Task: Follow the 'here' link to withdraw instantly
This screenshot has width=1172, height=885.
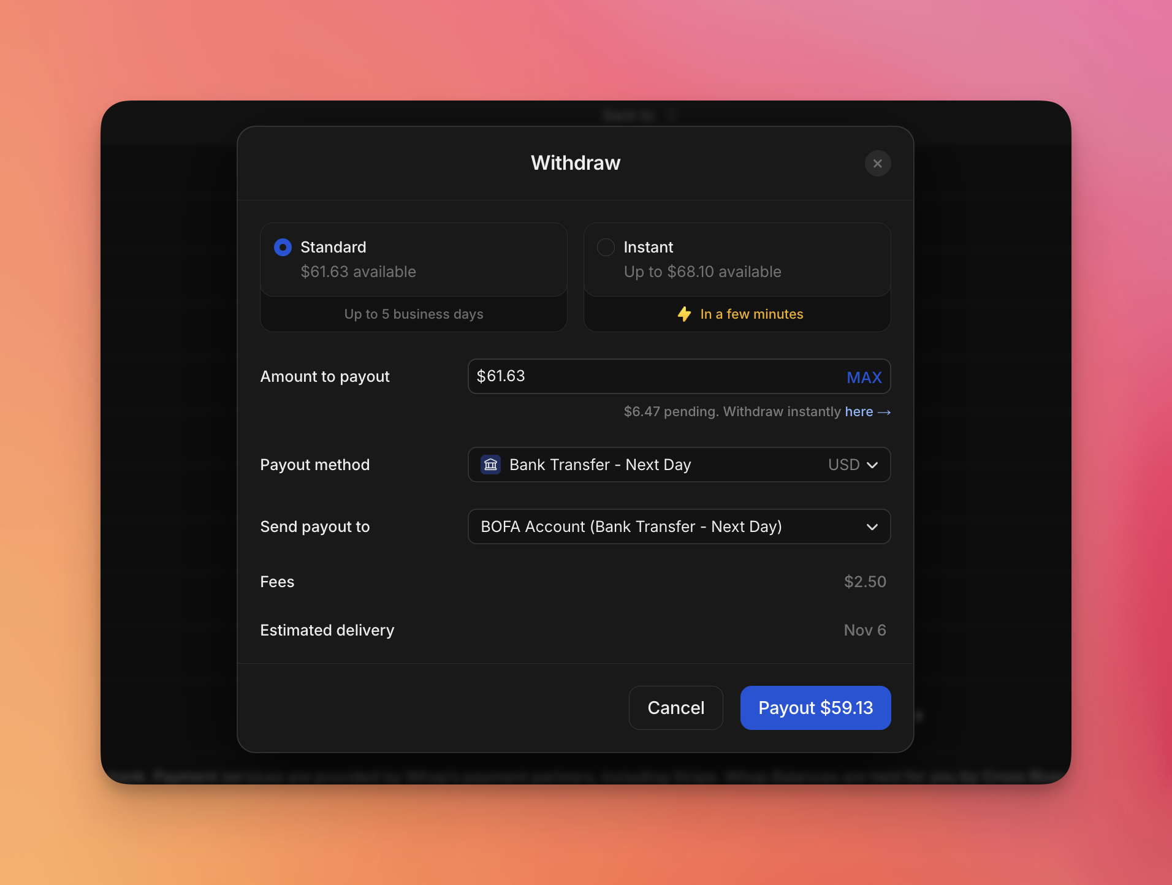Action: coord(858,412)
